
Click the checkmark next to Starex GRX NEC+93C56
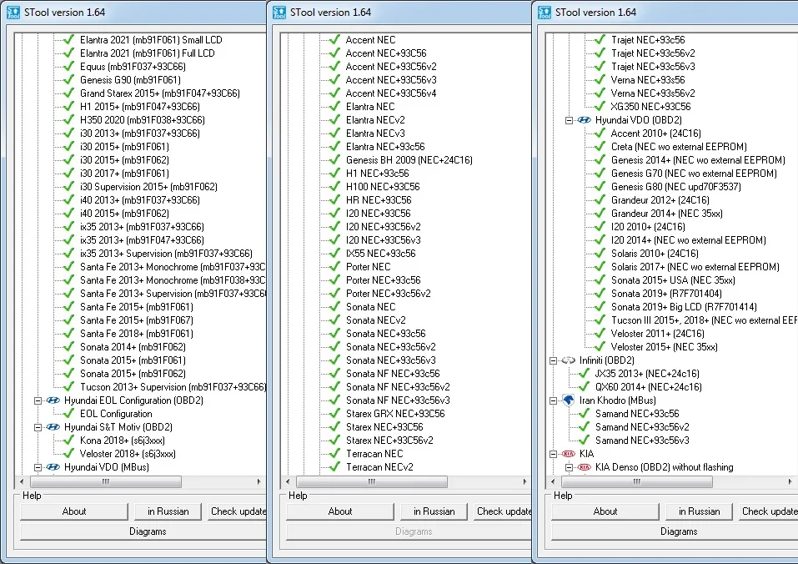click(x=334, y=413)
